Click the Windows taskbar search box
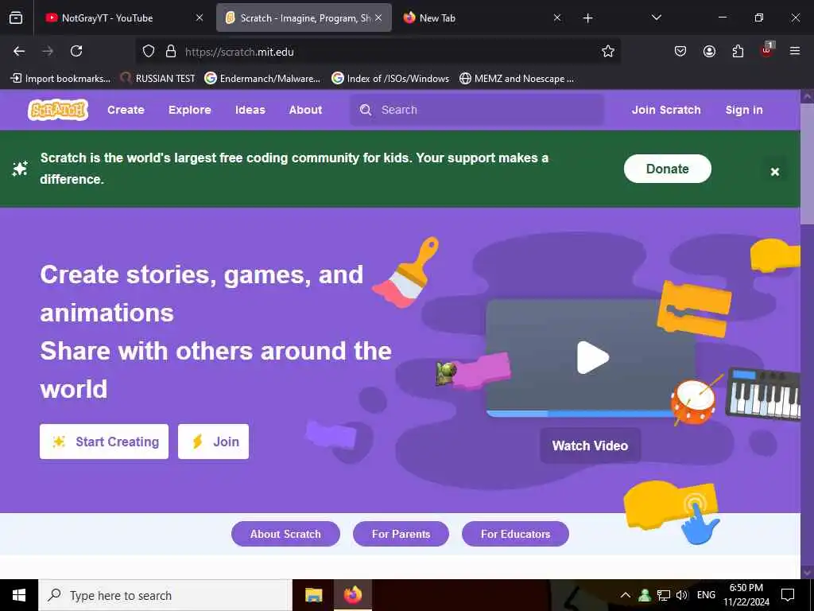Image resolution: width=814 pixels, height=611 pixels. tap(165, 595)
